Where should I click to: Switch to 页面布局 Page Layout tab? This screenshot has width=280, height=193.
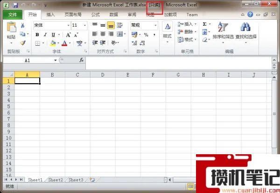pyautogui.click(x=73, y=14)
